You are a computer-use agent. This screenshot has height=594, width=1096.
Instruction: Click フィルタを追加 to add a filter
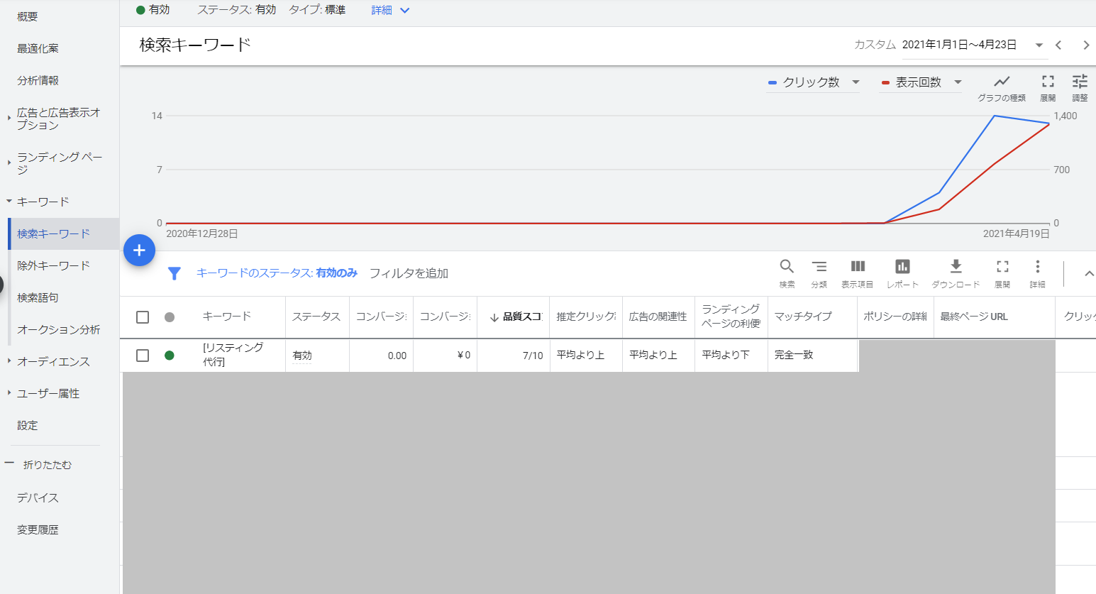409,273
